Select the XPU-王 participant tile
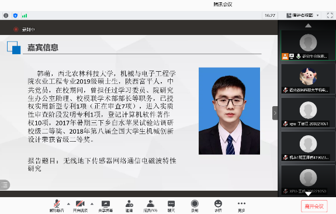 pos(308,180)
